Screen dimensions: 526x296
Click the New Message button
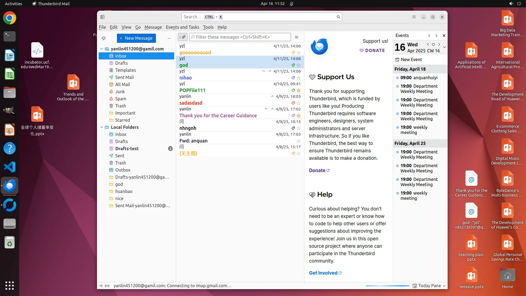[x=136, y=38]
